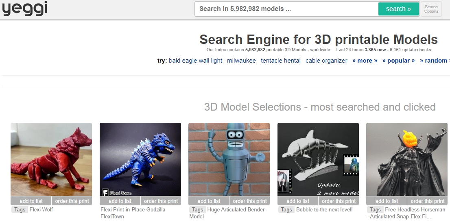Try the 'bald eagle wall light' search
450x222 pixels.
tap(195, 61)
